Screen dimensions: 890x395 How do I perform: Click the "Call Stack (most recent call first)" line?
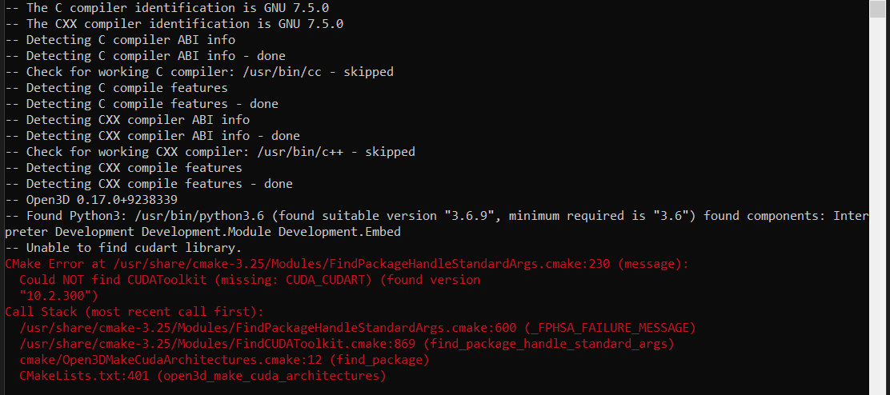[134, 312]
